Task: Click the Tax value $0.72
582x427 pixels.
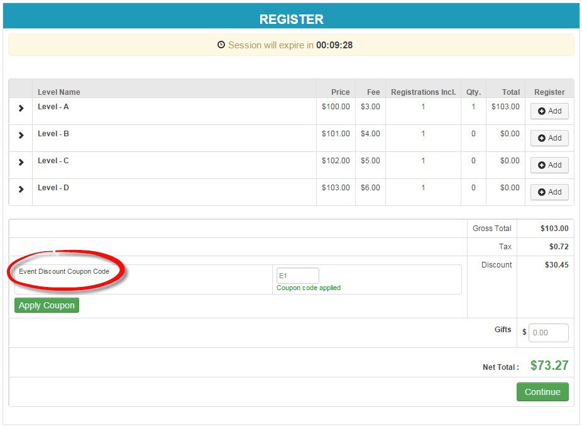Action: pyautogui.click(x=559, y=247)
